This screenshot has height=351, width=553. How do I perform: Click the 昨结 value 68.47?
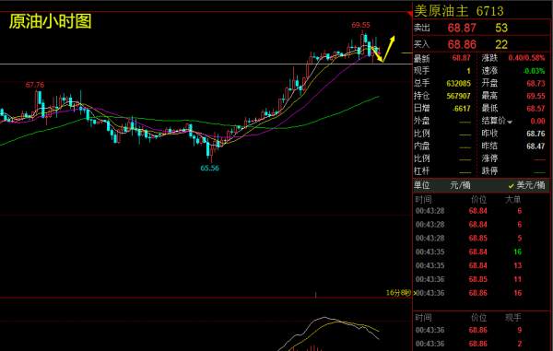pyautogui.click(x=535, y=146)
